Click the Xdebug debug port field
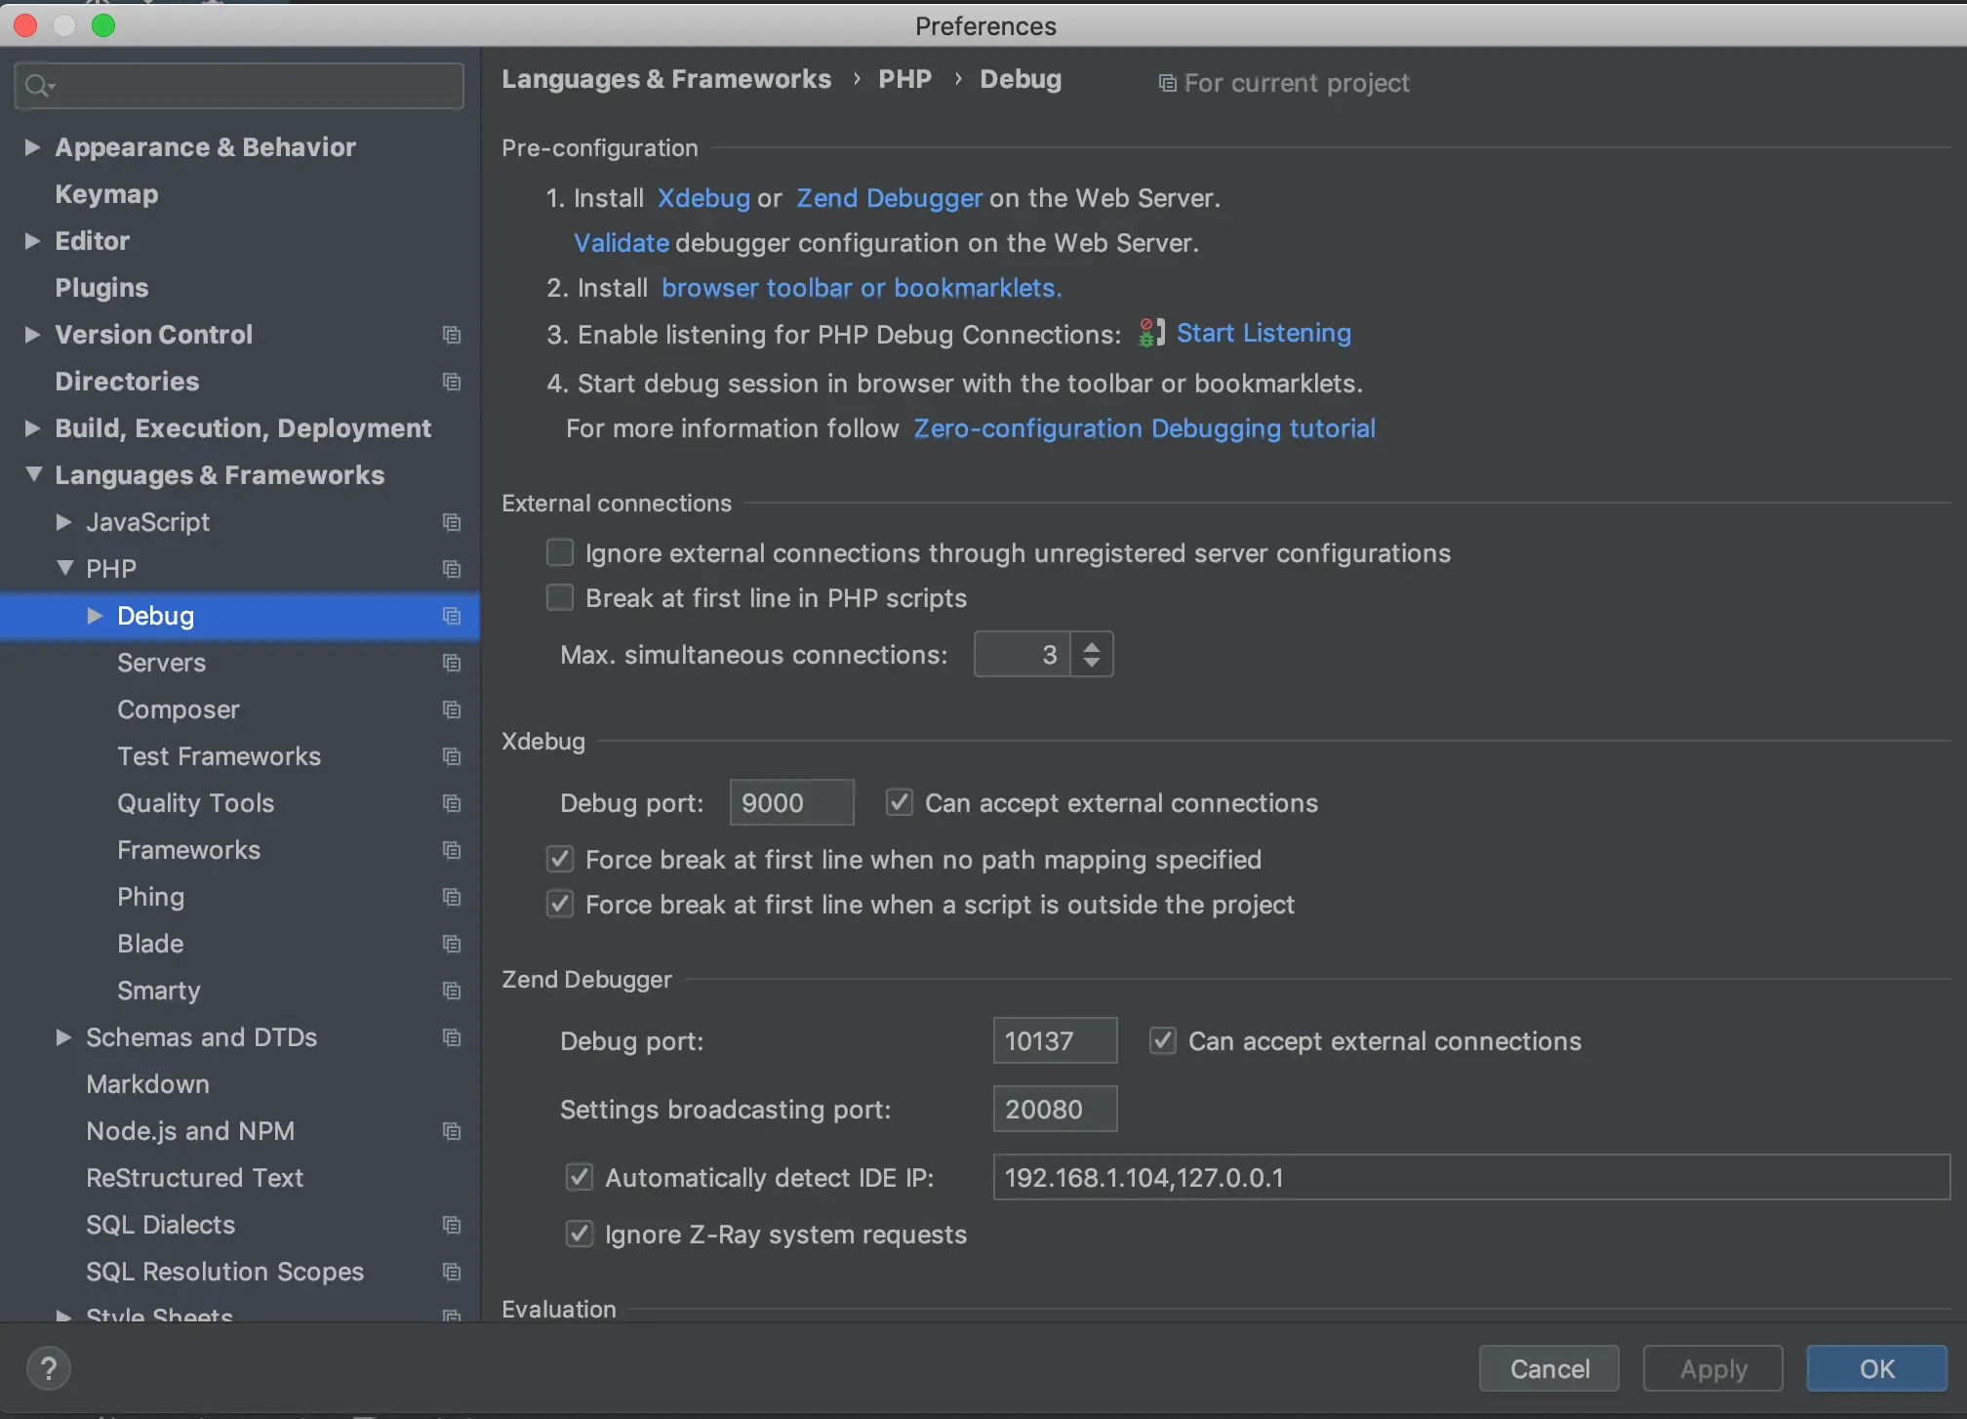This screenshot has height=1419, width=1967. [x=790, y=803]
